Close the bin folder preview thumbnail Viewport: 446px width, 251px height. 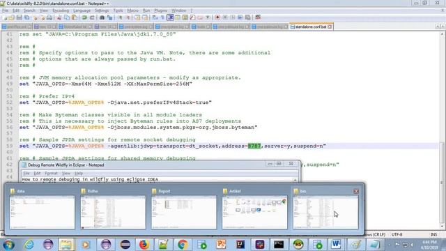[x=356, y=191]
